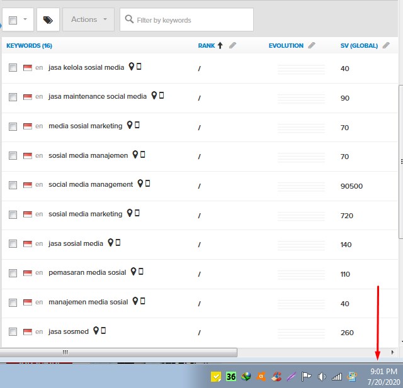The image size is (403, 388).
Task: Click the tag icon button
Action: pyautogui.click(x=48, y=20)
